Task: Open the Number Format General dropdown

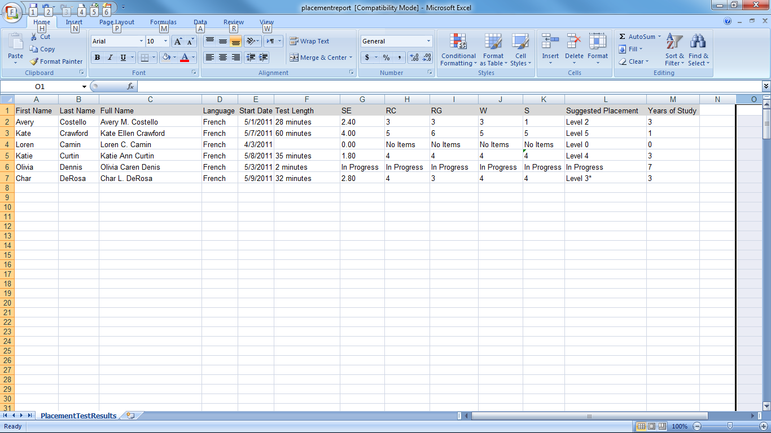Action: [x=428, y=41]
